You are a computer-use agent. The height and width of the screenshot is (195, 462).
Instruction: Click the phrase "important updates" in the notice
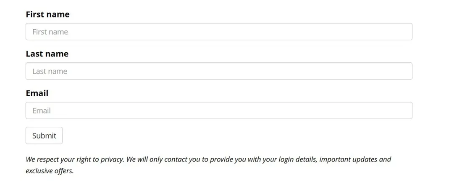click(350, 159)
